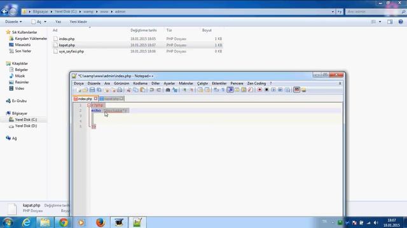This screenshot has height=228, width=407.
Task: Sort files by Boyut column
Action: [x=207, y=30]
